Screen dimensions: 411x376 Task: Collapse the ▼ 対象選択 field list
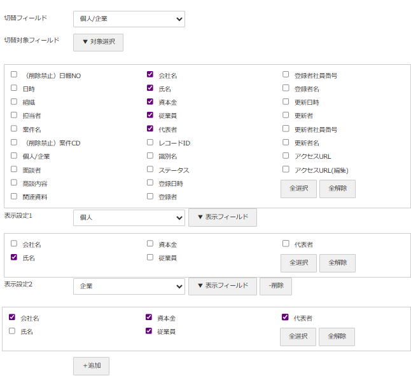[98, 43]
